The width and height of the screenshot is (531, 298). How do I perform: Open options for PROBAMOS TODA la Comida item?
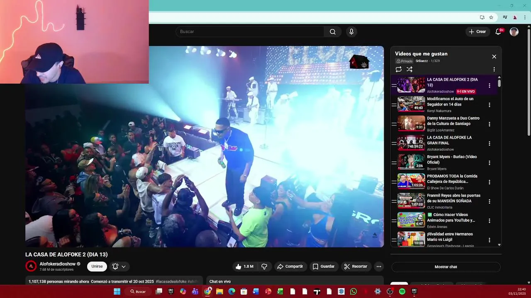point(490,182)
